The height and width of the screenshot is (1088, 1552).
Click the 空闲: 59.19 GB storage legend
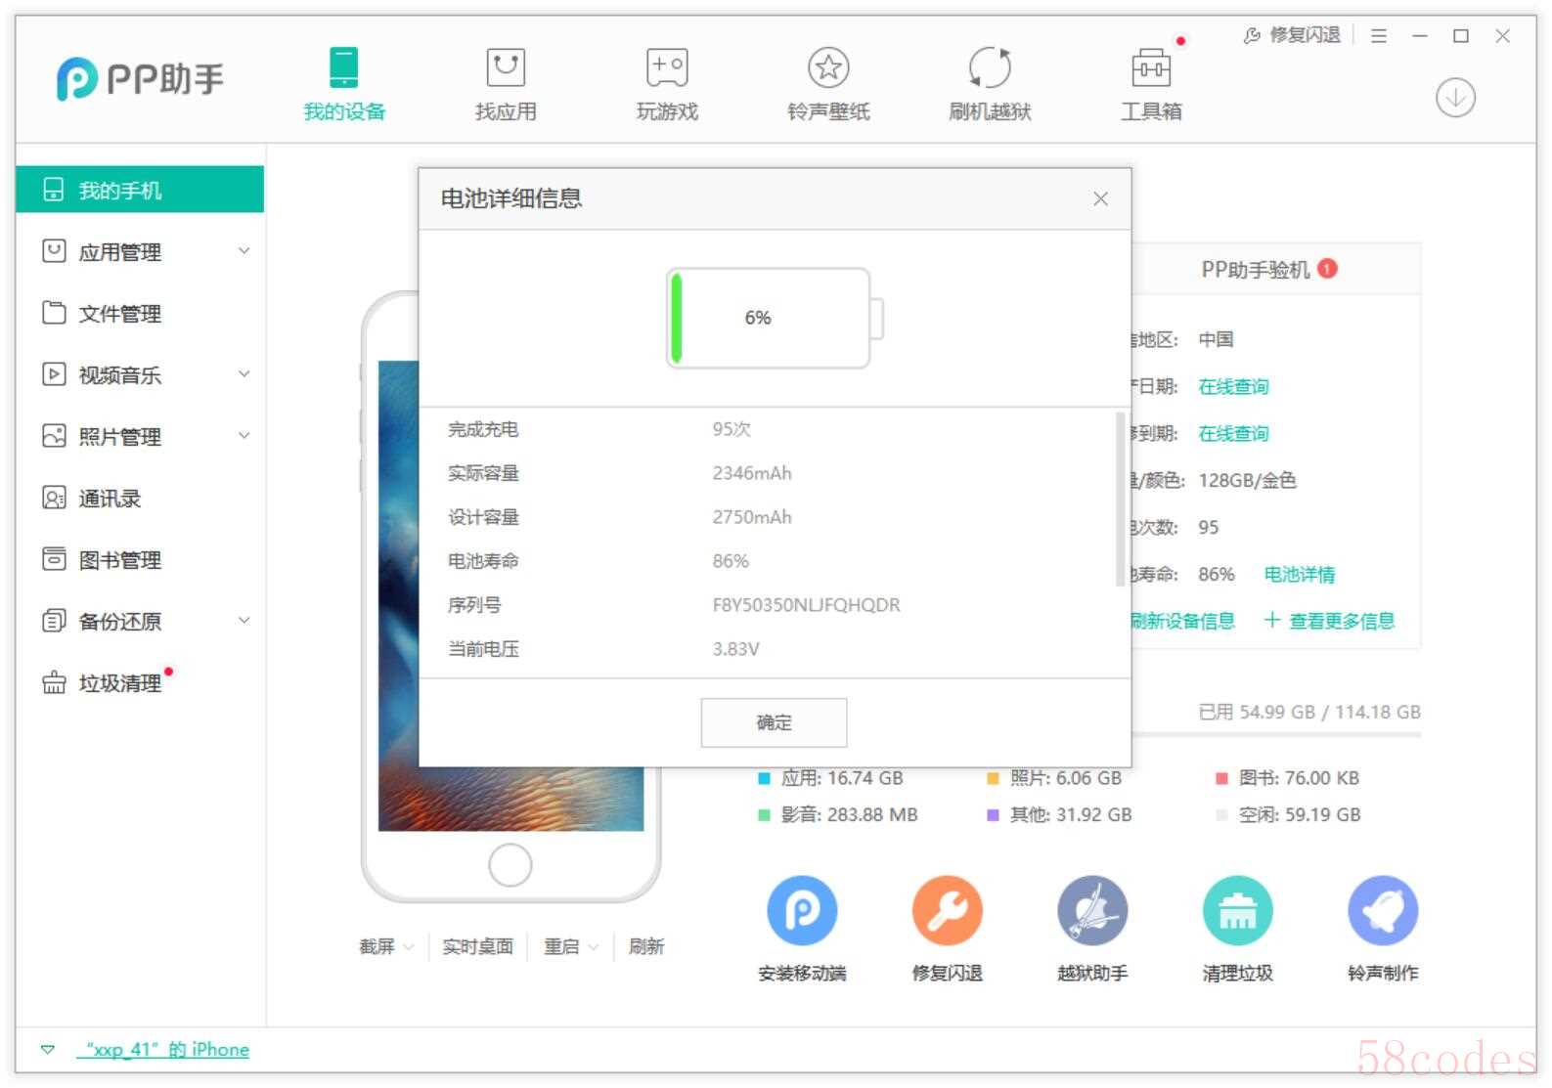coord(1288,814)
